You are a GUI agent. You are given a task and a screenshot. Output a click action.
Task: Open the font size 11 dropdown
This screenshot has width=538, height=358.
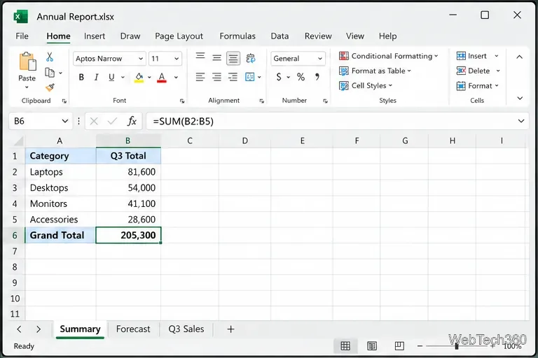[177, 59]
